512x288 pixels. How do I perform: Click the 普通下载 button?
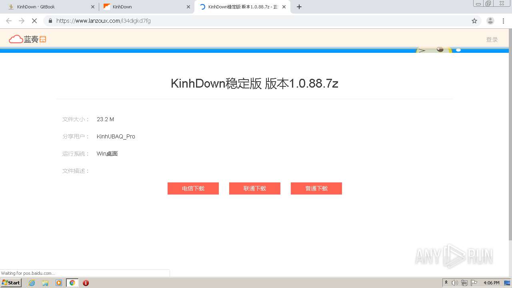coord(316,188)
